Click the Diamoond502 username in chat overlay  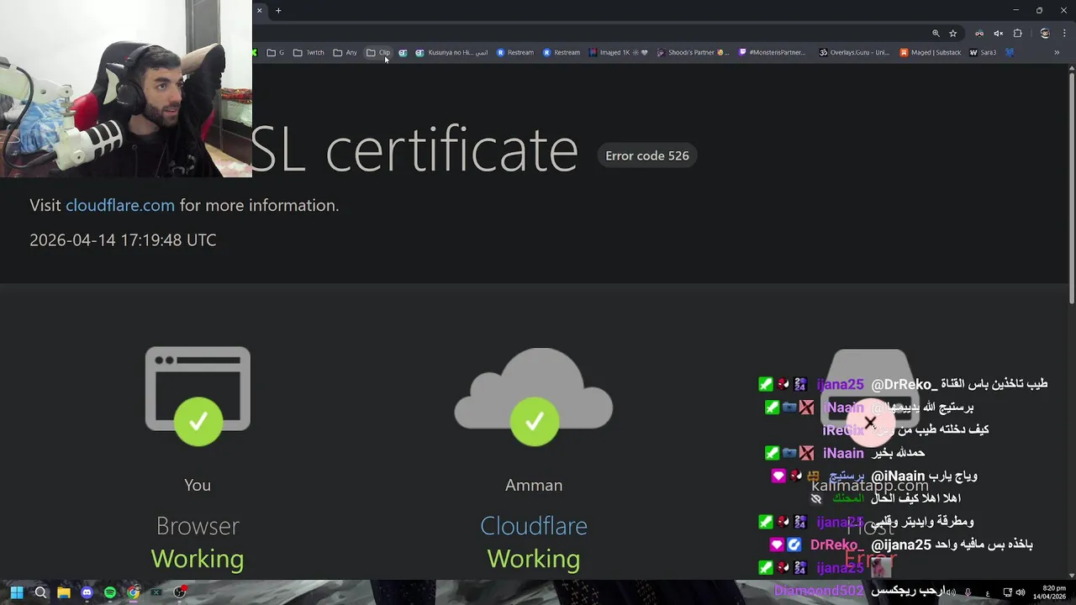(818, 591)
